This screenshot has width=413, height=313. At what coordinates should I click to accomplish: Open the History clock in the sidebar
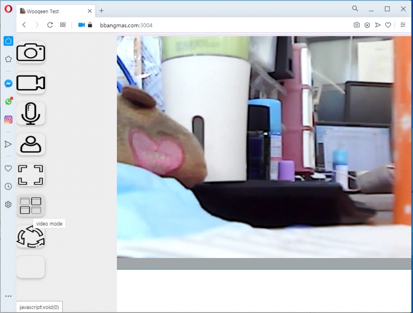coord(8,186)
